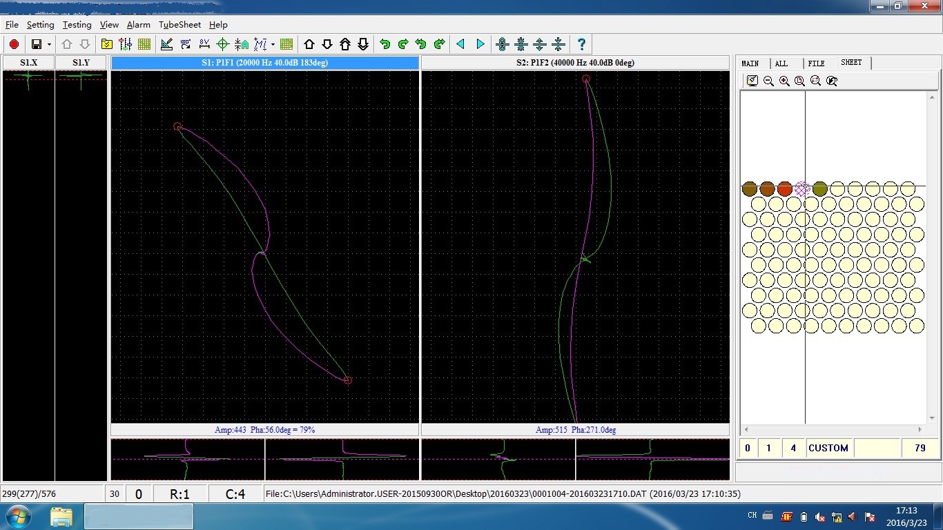Click the floppy disk save icon

[37, 44]
